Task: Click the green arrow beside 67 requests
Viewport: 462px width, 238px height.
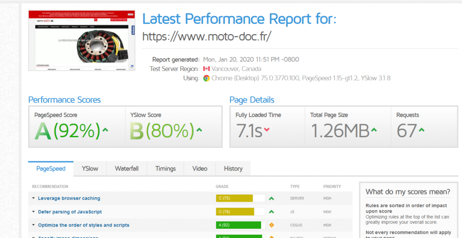Action: (x=421, y=129)
